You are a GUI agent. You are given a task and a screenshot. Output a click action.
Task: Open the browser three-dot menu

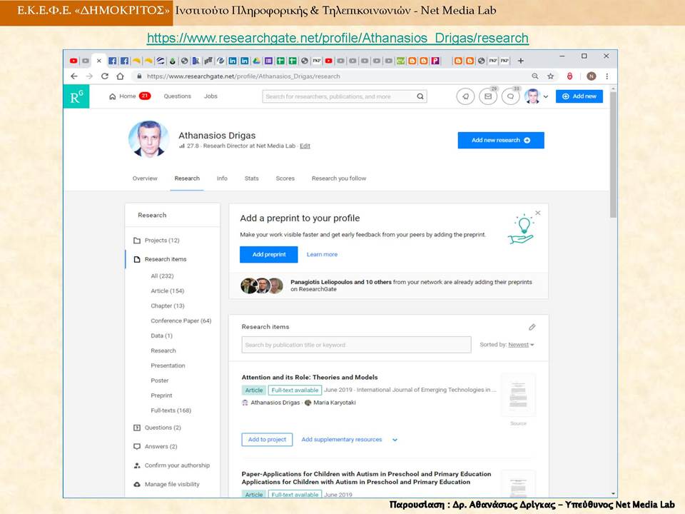(x=607, y=76)
